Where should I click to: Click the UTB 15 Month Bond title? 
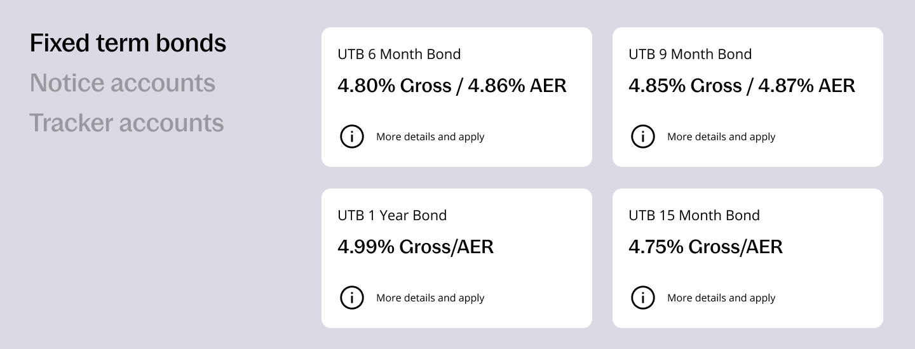click(x=694, y=216)
